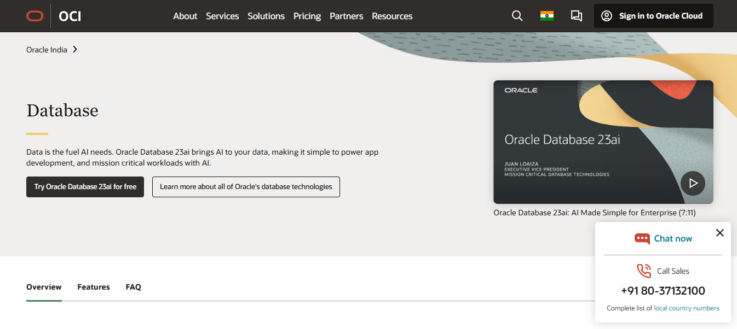
Task: Click the Oracle logo icon
Action: tap(34, 16)
